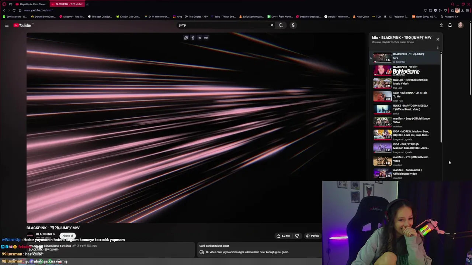472x265 pixels.
Task: Open browser downloads icon
Action: click(x=462, y=10)
